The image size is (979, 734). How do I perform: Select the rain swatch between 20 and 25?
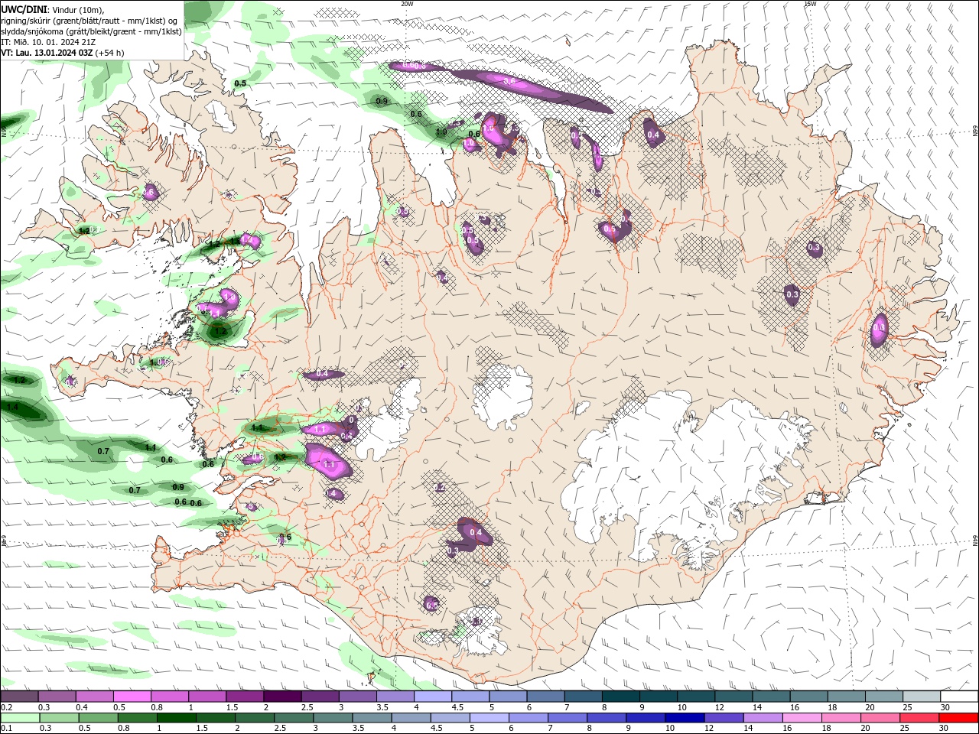coord(880,717)
